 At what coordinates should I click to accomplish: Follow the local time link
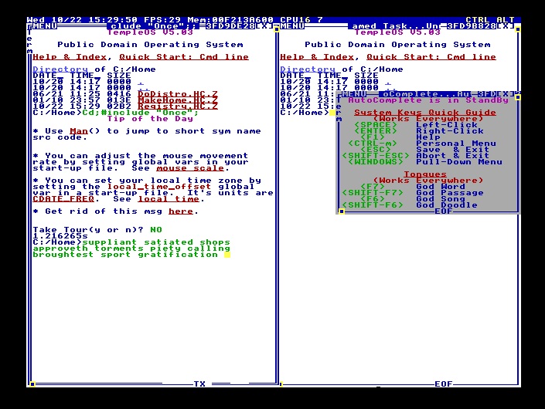[169, 199]
